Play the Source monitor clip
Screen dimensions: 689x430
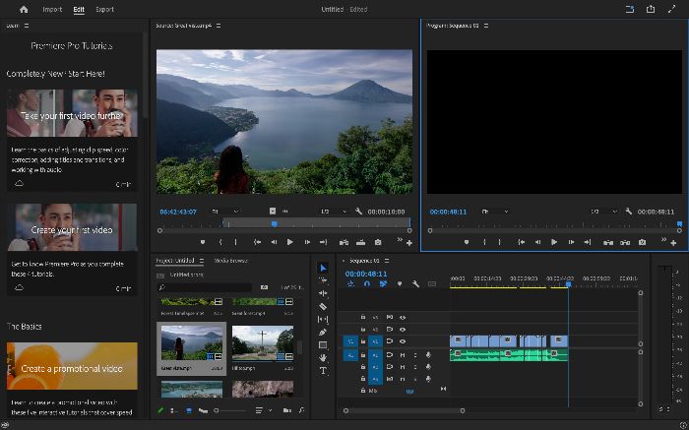click(x=290, y=242)
